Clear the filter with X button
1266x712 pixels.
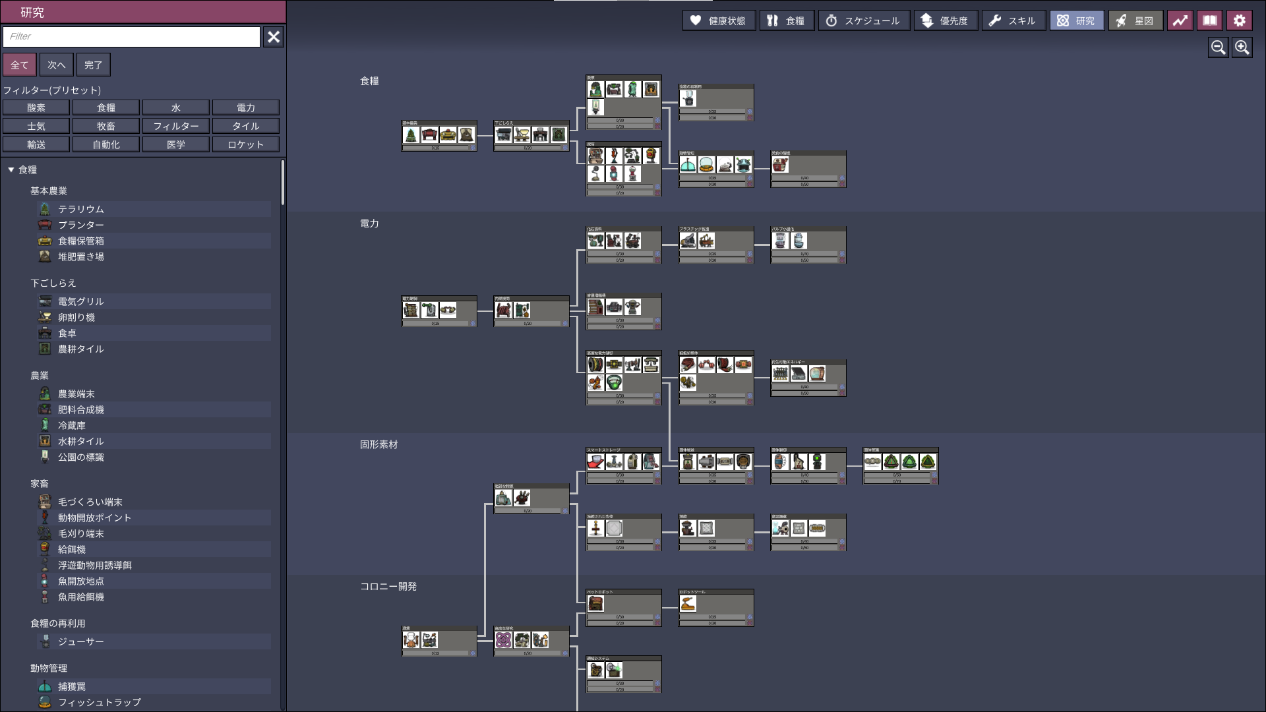274,37
